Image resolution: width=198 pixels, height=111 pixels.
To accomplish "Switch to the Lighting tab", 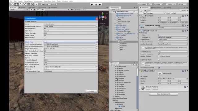I will click(167, 7).
